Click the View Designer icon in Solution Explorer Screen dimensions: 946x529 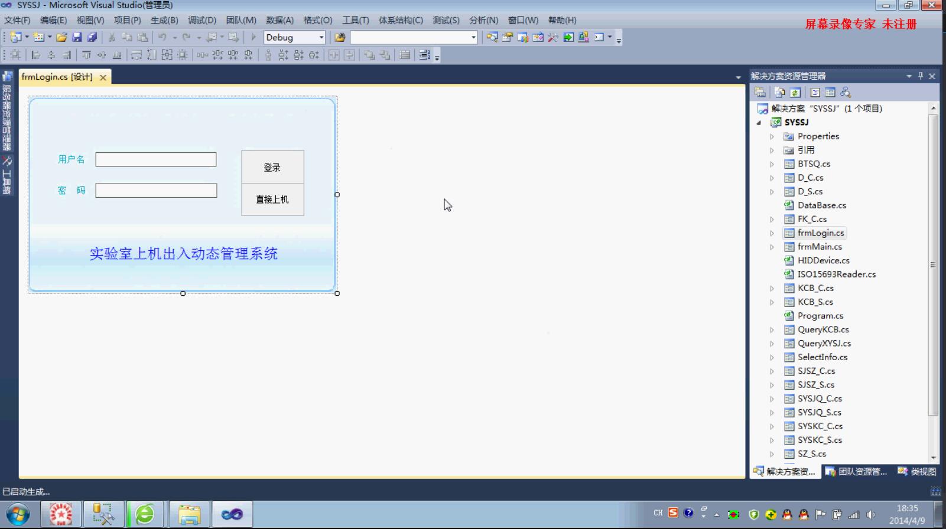click(x=830, y=93)
